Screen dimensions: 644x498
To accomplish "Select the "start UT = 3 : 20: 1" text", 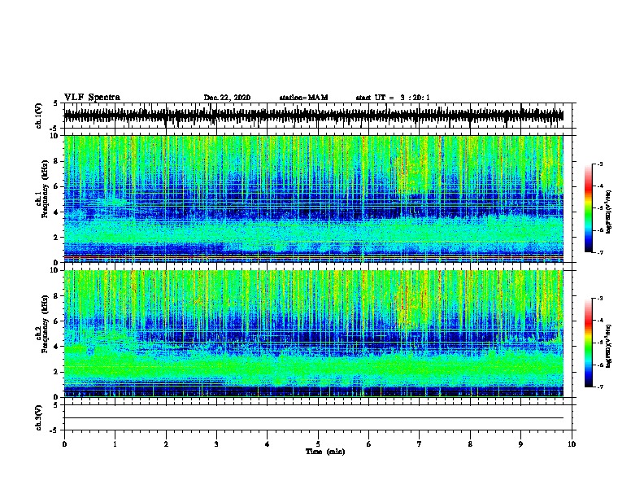I will (393, 98).
